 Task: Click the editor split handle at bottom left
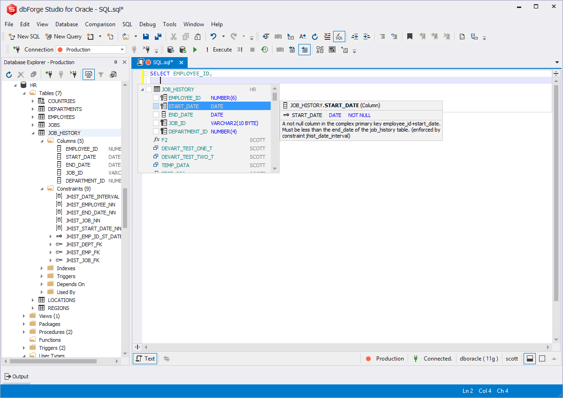coord(137,347)
